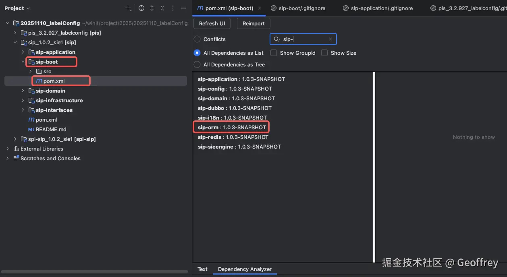This screenshot has width=507, height=277.
Task: Expand the sip-interfaces module
Action: click(x=23, y=110)
